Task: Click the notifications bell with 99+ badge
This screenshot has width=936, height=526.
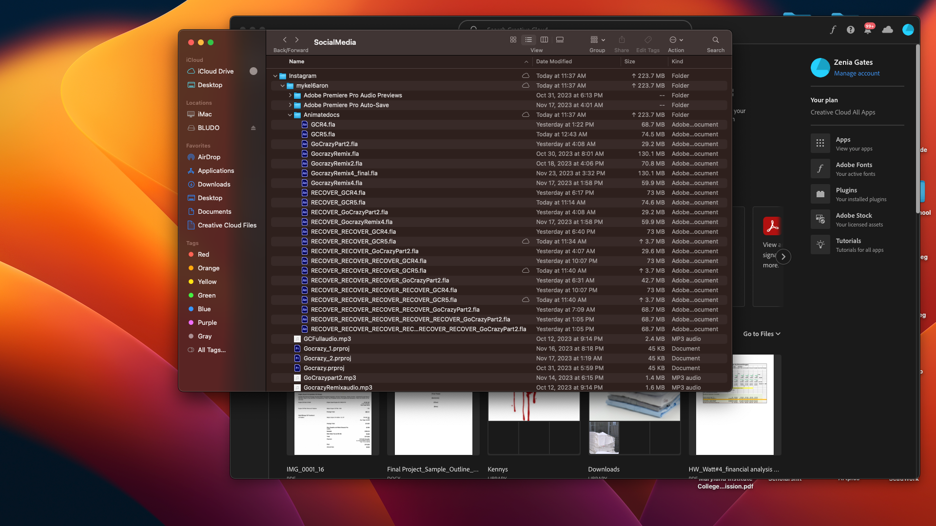Action: (x=868, y=30)
